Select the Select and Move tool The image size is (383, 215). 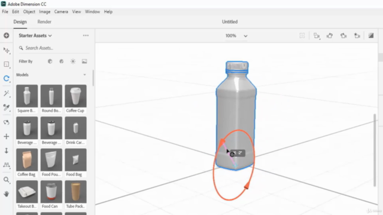tap(7, 50)
